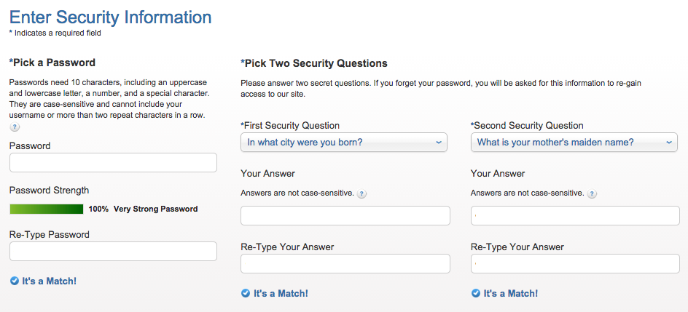Click the checkmark icon under first security answer
The width and height of the screenshot is (688, 312).
coord(246,293)
